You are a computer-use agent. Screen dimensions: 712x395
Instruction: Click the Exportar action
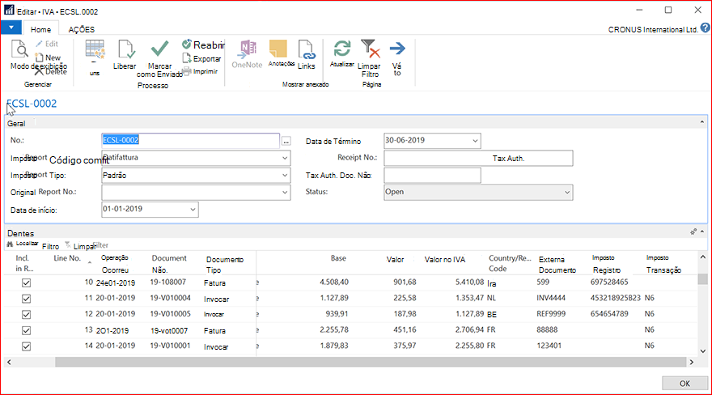(x=201, y=58)
